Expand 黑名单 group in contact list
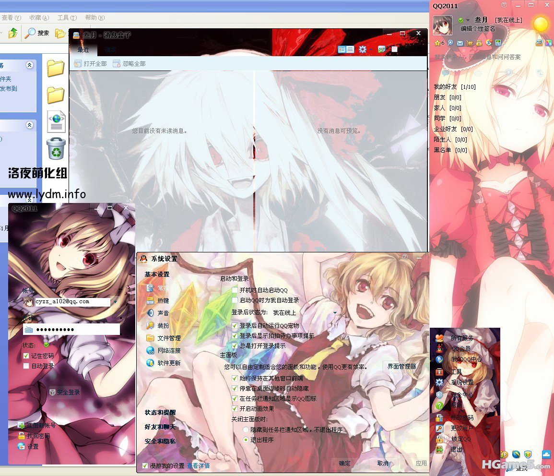This screenshot has height=476, width=554. coord(450,150)
